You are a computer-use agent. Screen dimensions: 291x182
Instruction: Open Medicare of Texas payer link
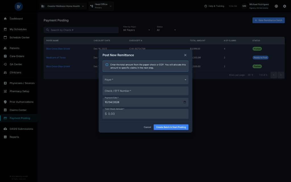pos(56,57)
